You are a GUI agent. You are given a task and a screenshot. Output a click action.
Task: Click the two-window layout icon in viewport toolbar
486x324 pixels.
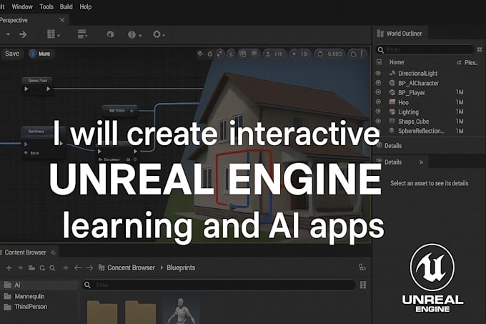[x=243, y=54]
